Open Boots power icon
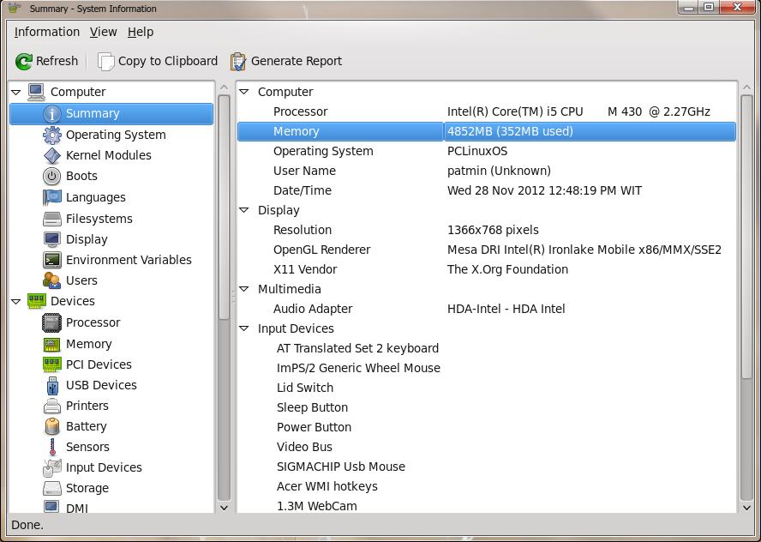The height and width of the screenshot is (542, 761). pos(52,177)
